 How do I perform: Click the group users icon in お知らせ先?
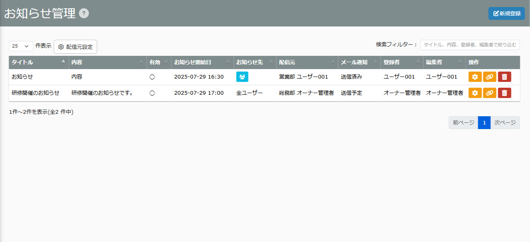pos(242,77)
